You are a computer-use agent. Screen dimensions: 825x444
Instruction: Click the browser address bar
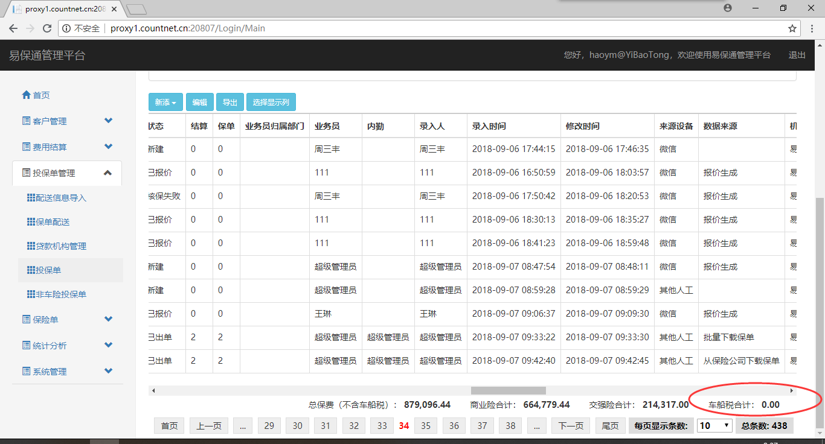coord(423,28)
